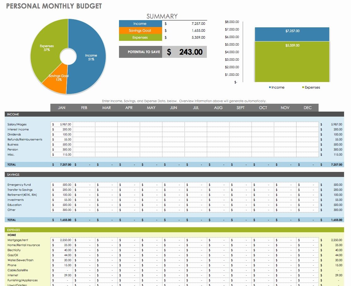Select summary expenses value 5,359.00
This screenshot has height=286, width=351.
pyautogui.click(x=185, y=37)
